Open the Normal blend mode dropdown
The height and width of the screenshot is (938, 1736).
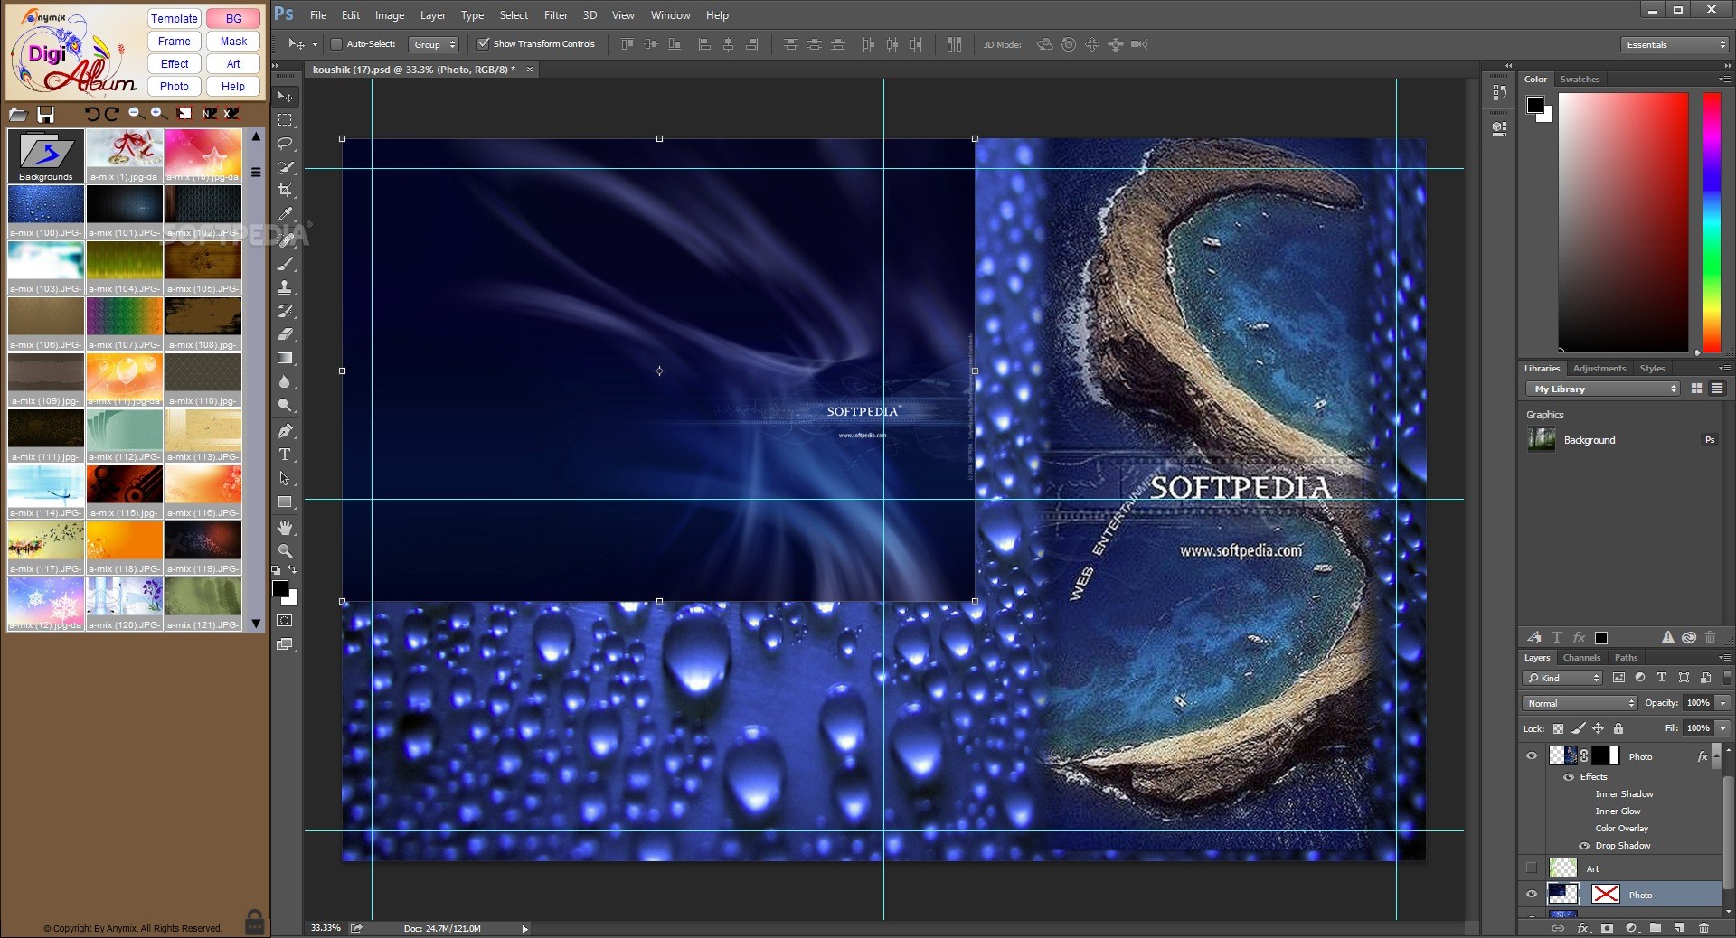click(1580, 703)
